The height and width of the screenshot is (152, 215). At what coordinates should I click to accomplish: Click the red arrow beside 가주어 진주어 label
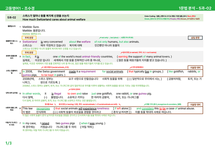[x=69, y=90]
